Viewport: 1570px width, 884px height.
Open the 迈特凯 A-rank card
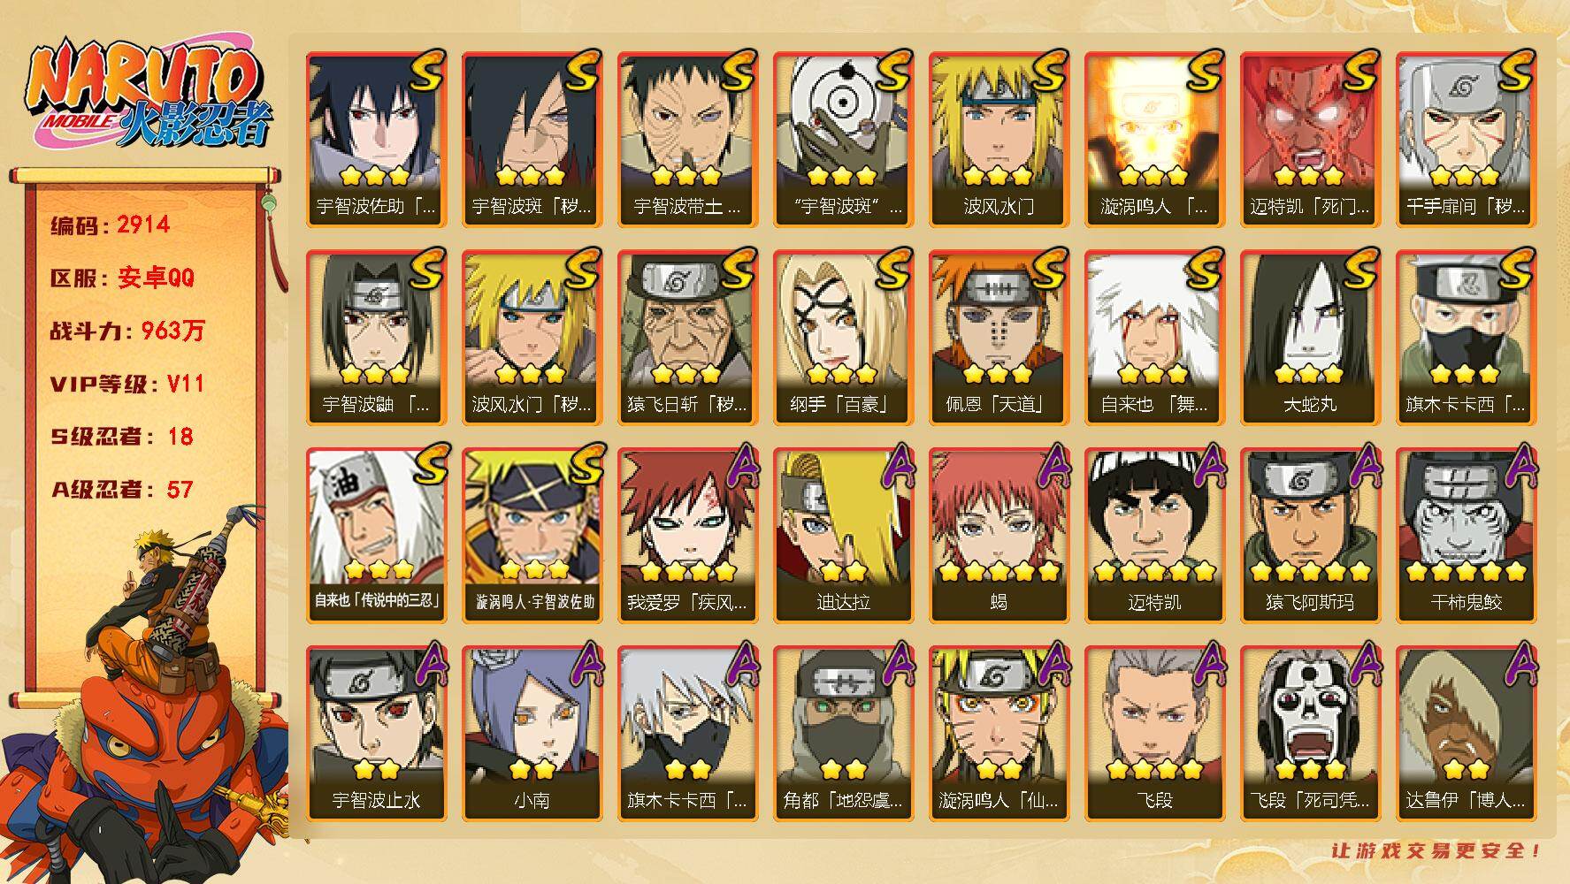(x=1154, y=536)
